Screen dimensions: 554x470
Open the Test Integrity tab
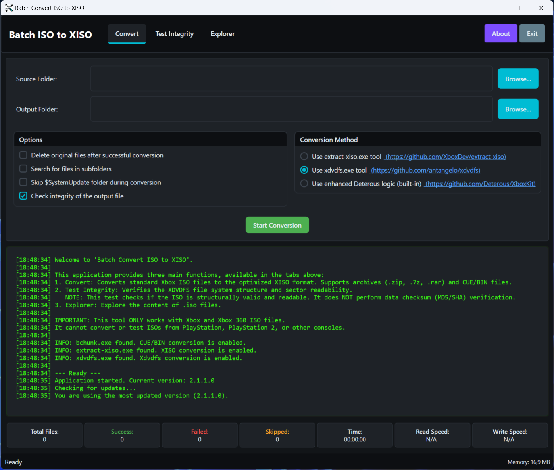(175, 34)
